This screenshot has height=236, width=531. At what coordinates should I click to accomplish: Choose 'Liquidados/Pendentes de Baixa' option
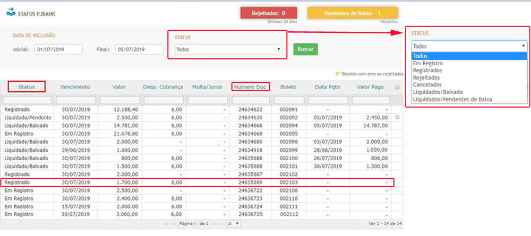tap(452, 99)
